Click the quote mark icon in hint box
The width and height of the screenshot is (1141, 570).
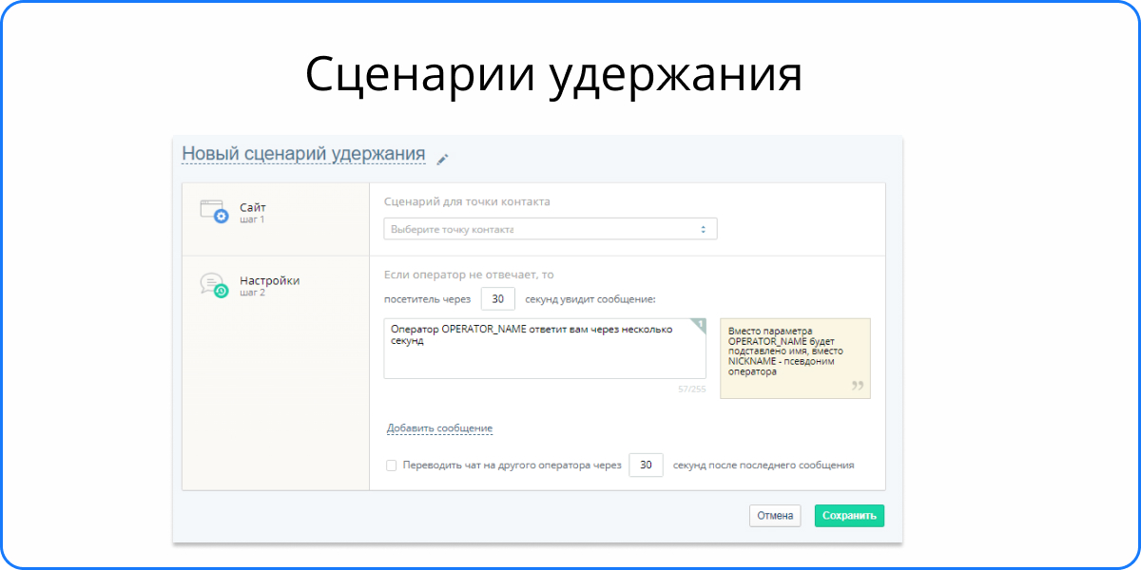coord(857,386)
